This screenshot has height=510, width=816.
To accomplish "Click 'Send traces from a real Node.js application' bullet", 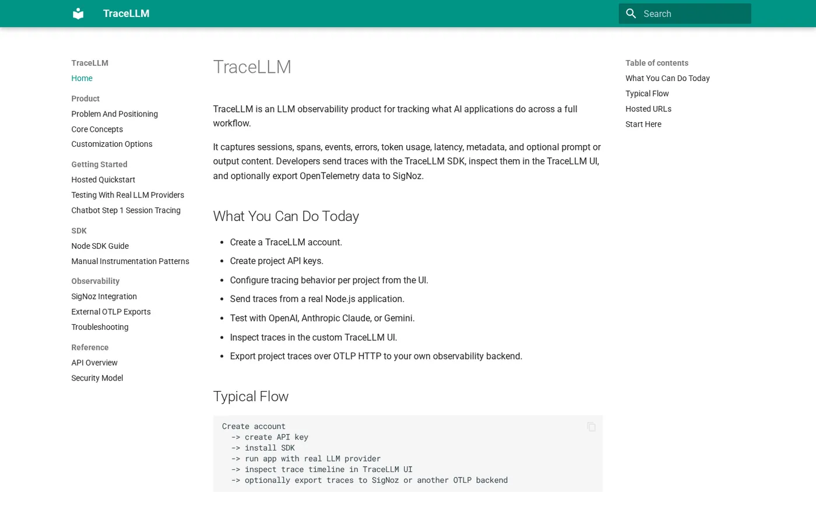I will [316, 298].
